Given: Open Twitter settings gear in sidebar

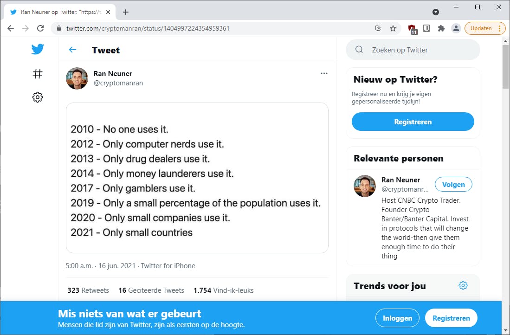Looking at the screenshot, I should click(38, 97).
